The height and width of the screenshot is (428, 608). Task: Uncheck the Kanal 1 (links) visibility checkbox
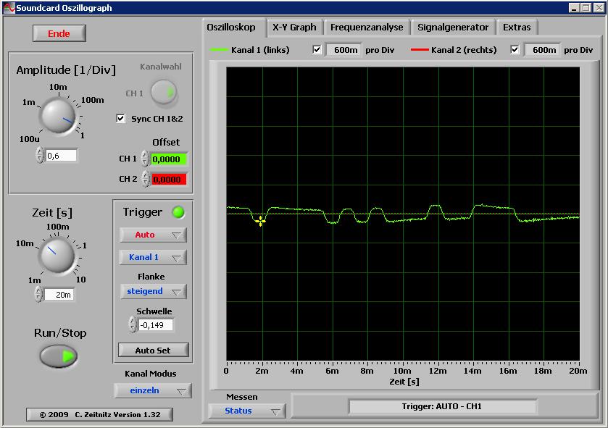(x=317, y=50)
